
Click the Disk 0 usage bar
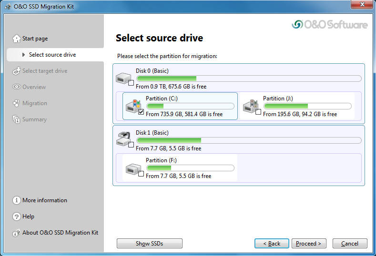point(248,79)
